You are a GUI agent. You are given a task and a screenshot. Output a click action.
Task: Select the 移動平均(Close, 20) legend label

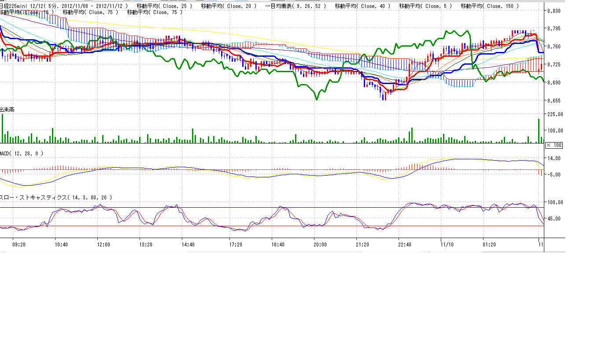[x=228, y=6]
